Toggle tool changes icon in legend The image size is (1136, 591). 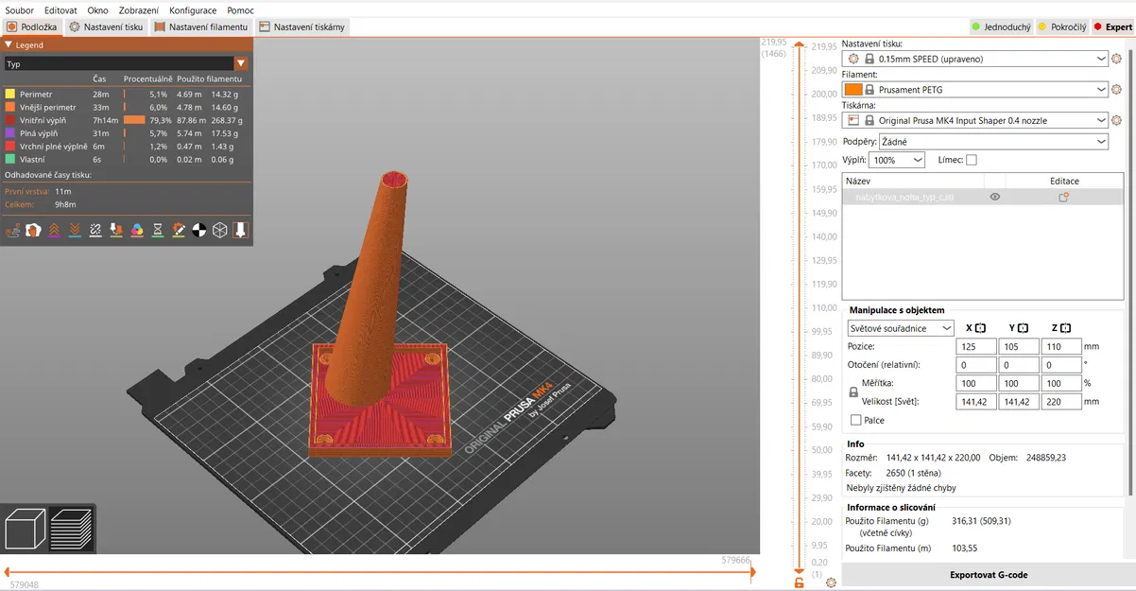click(x=116, y=230)
